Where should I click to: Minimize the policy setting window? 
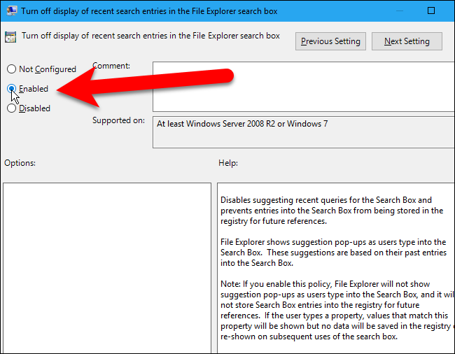(400, 10)
